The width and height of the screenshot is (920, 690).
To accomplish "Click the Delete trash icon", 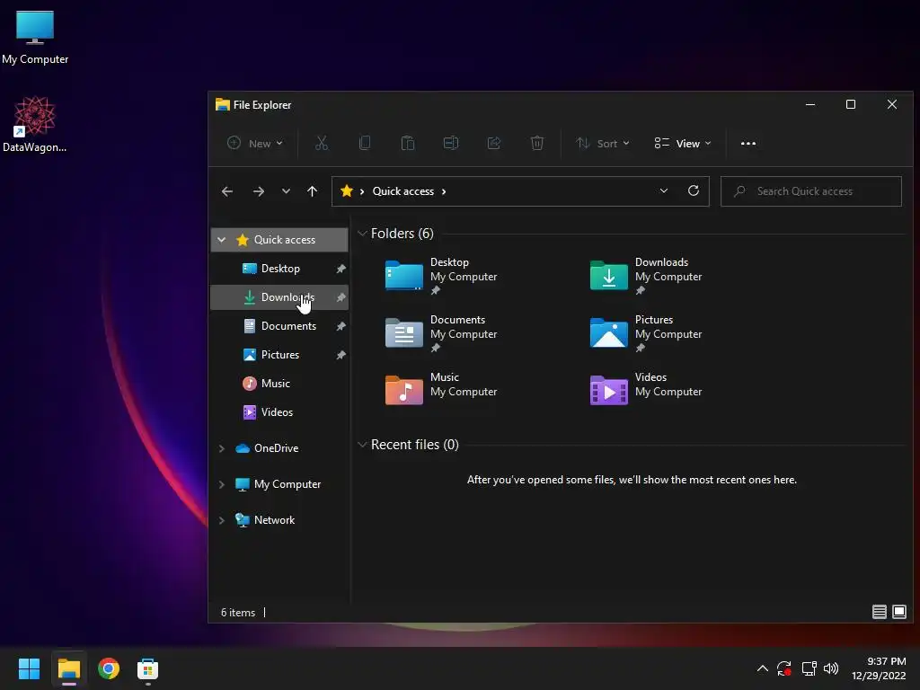I will 537,143.
